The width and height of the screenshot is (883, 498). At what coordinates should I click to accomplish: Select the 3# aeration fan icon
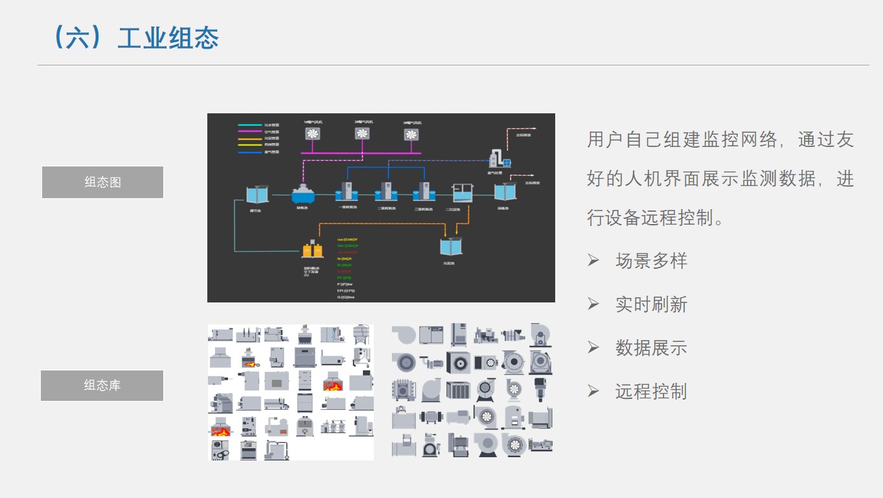(x=411, y=134)
